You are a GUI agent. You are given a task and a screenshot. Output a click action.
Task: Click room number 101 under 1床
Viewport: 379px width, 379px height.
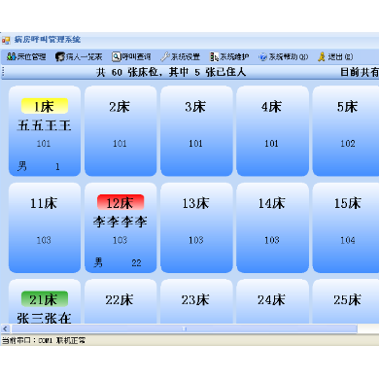pos(44,144)
